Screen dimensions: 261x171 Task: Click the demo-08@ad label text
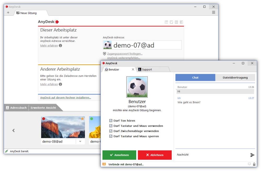[x=52, y=142]
